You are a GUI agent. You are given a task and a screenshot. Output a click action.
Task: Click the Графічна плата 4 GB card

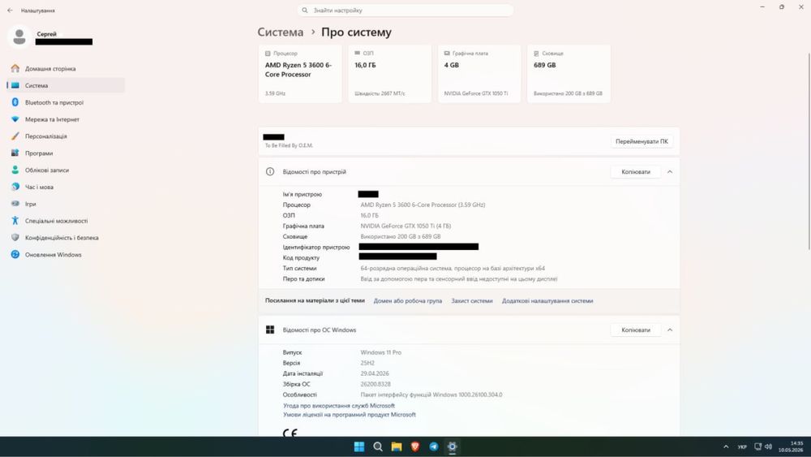tap(479, 74)
